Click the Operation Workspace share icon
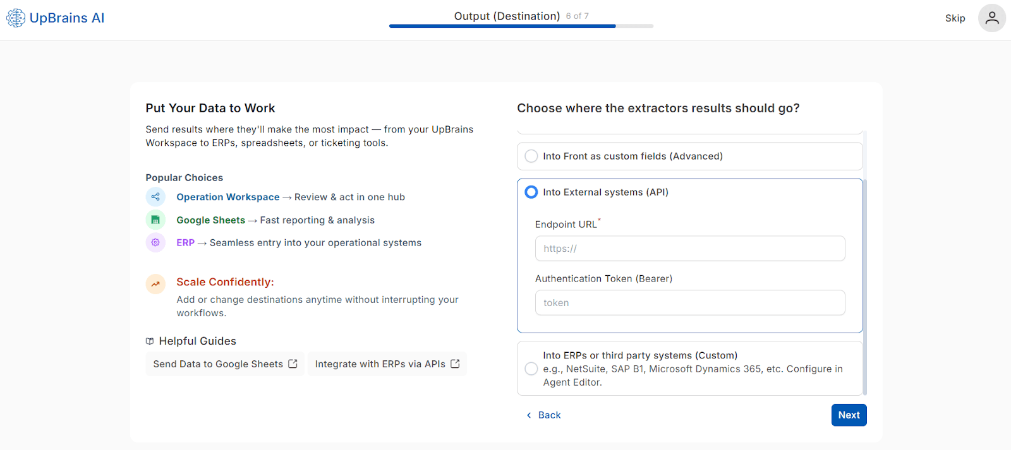 pyautogui.click(x=155, y=197)
